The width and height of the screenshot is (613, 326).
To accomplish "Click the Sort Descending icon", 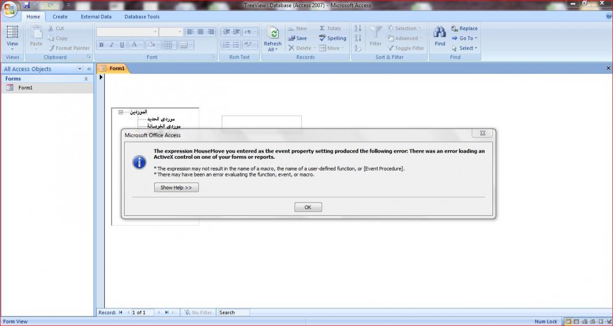I will click(x=358, y=38).
